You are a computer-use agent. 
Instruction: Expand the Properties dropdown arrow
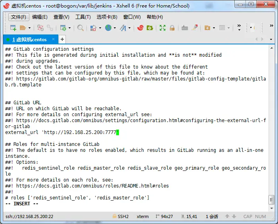pyautogui.click(x=69, y=28)
